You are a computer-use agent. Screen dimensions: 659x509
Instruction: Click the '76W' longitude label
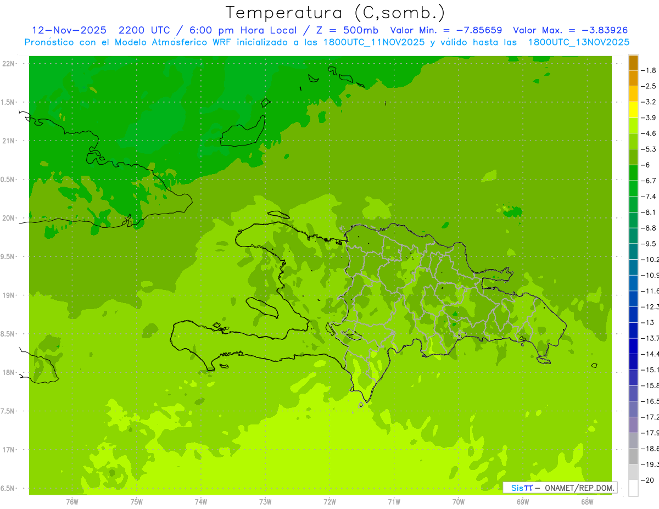point(72,502)
